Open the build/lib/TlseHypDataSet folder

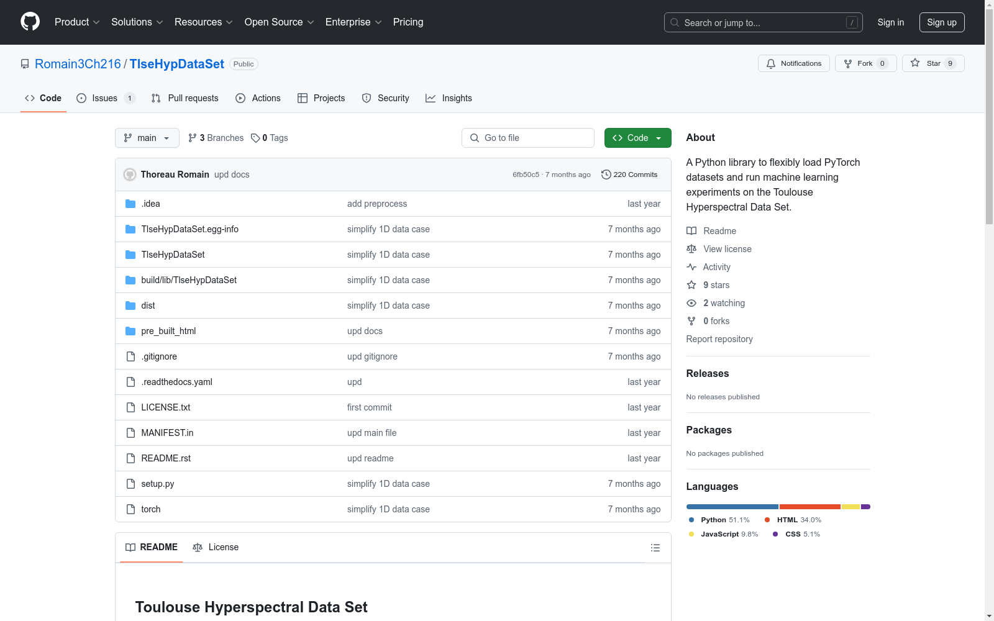click(189, 280)
